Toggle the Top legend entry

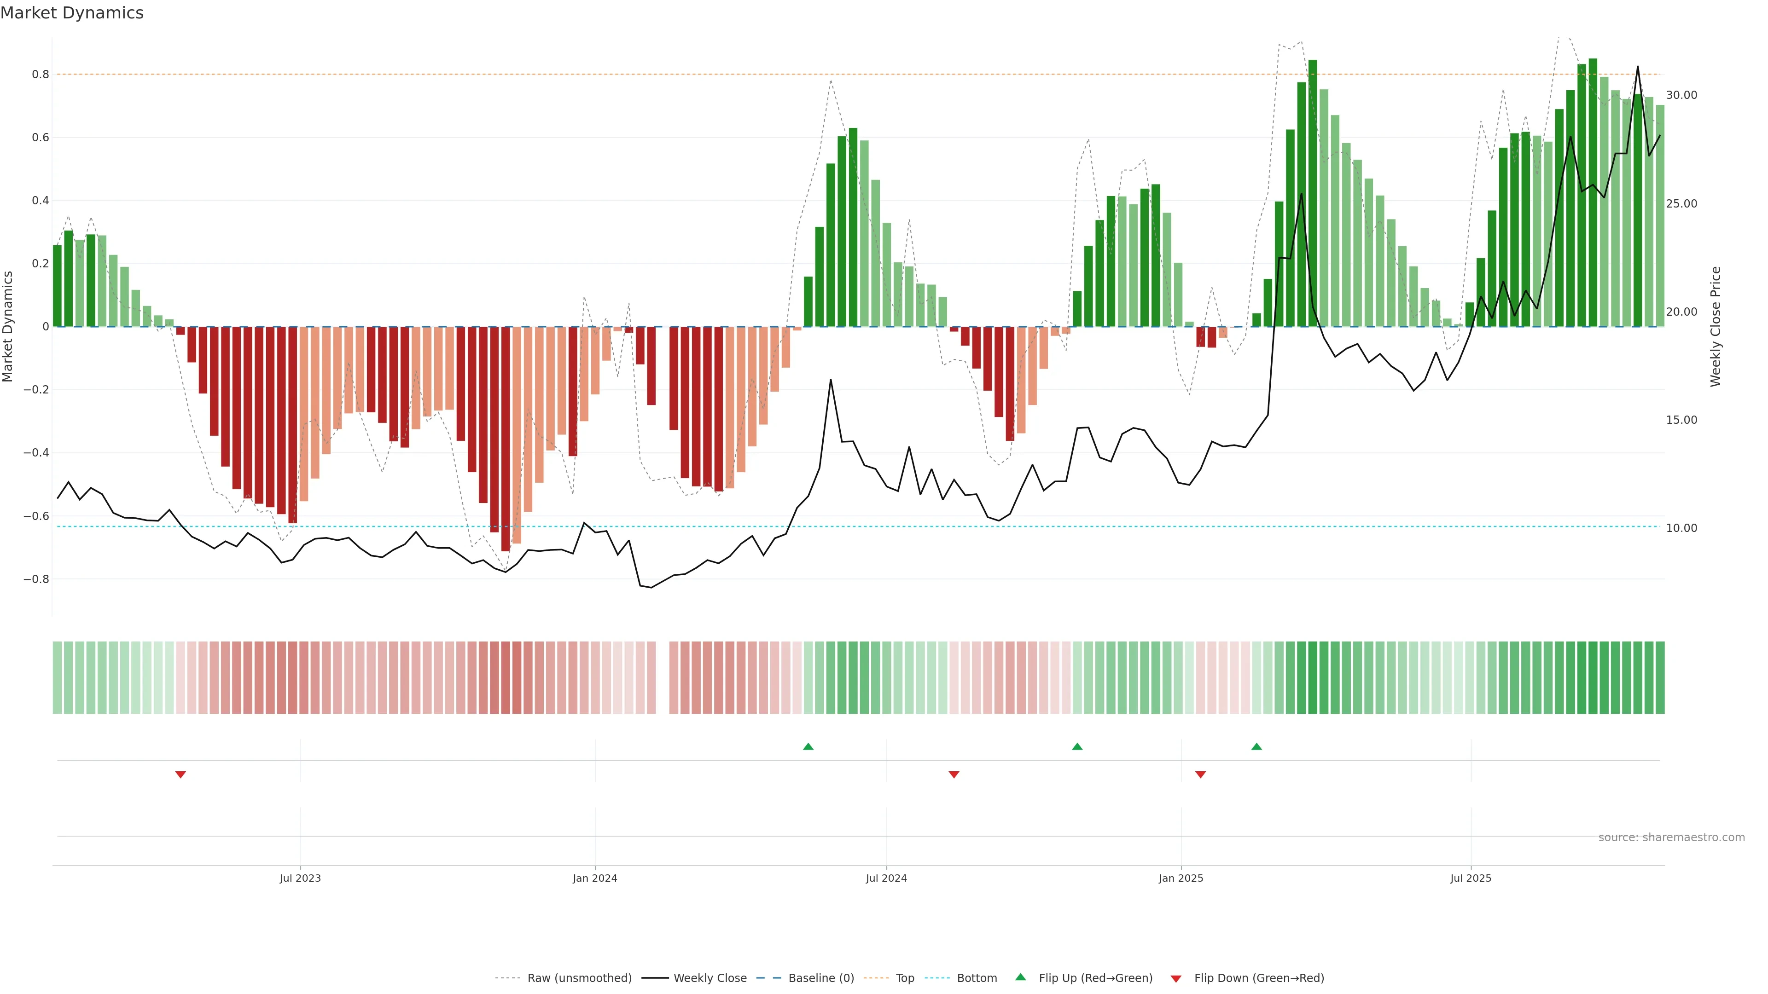pos(905,978)
